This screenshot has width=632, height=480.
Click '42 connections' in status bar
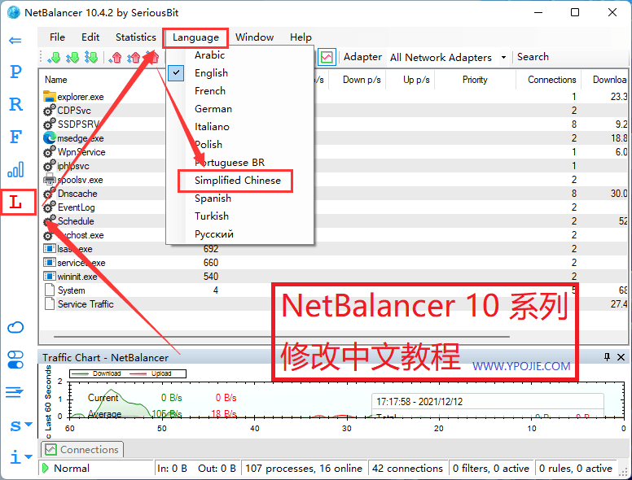407,469
